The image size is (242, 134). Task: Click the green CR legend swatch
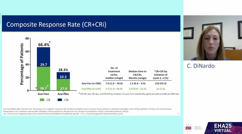pos(42,100)
